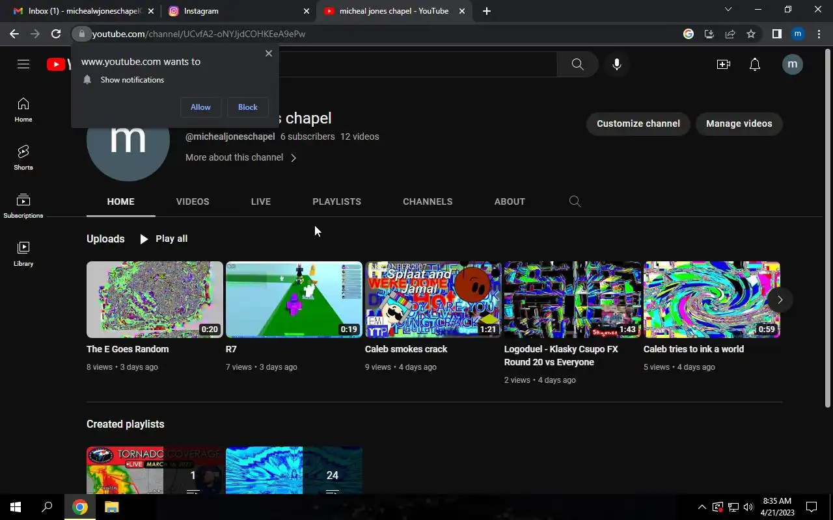Image resolution: width=833 pixels, height=520 pixels.
Task: Open Subscriptions in the sidebar
Action: click(23, 206)
